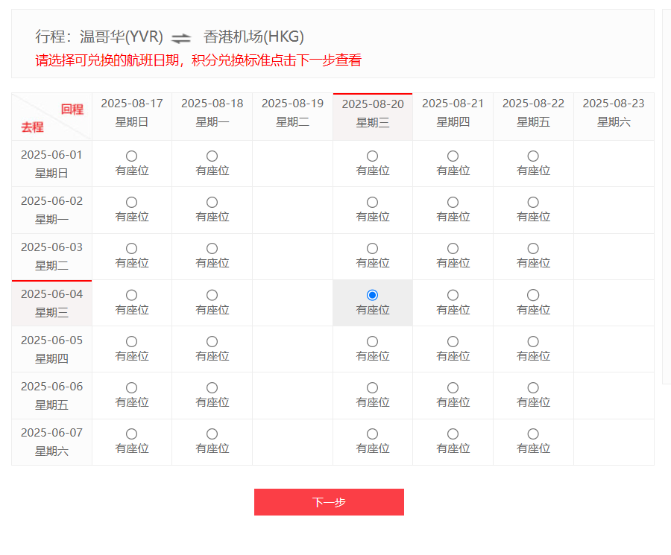671x555 pixels.
Task: Click the 去程 outbound label in corner
Action: click(x=33, y=127)
